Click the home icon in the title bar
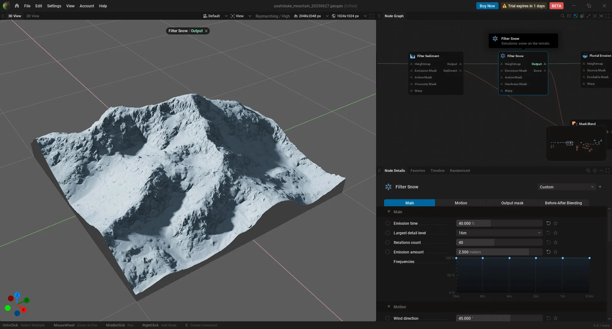This screenshot has height=329, width=612. 17,6
